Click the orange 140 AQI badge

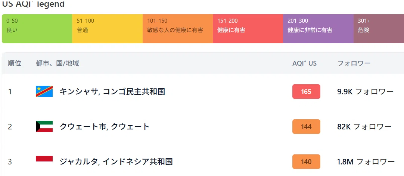coord(306,161)
